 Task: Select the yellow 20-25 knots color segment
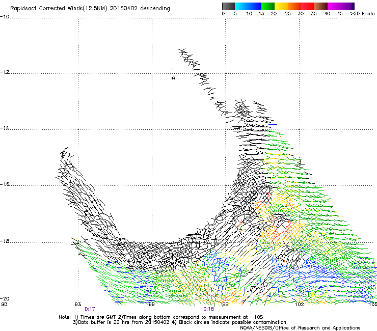[281, 6]
